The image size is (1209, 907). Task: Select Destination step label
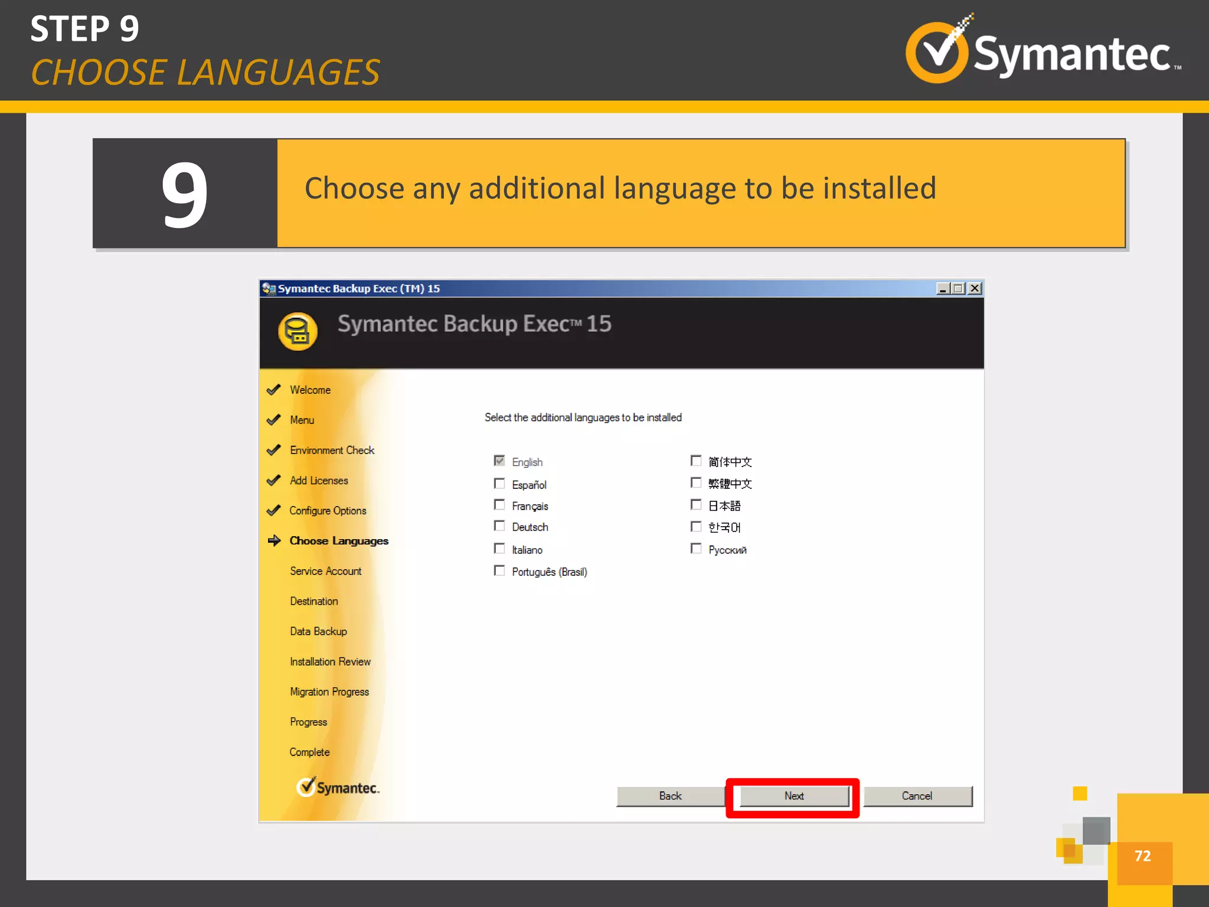click(313, 601)
